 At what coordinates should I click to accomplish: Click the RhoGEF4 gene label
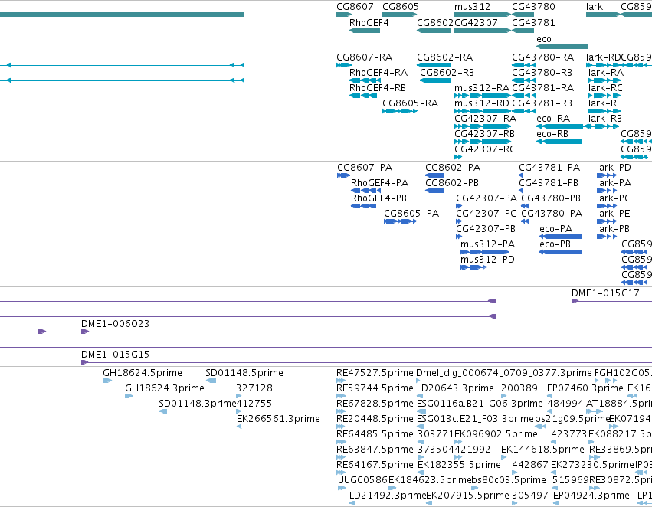click(x=369, y=23)
